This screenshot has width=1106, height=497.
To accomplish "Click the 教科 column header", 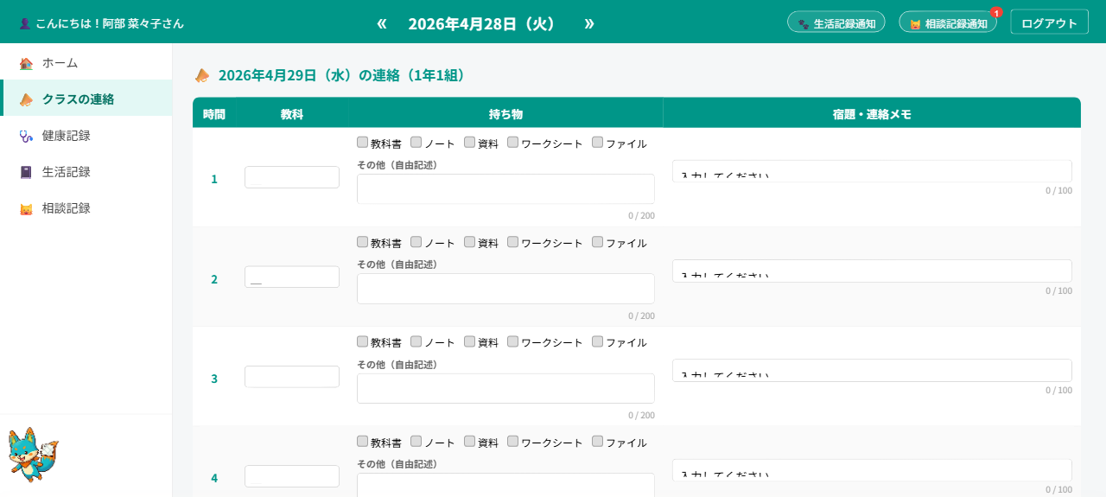I will coord(292,113).
